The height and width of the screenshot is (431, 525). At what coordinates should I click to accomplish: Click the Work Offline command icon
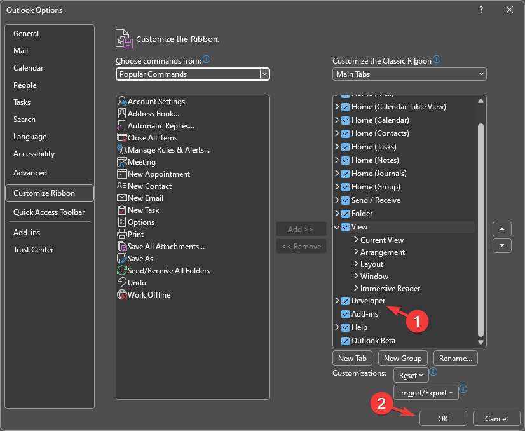tap(123, 295)
